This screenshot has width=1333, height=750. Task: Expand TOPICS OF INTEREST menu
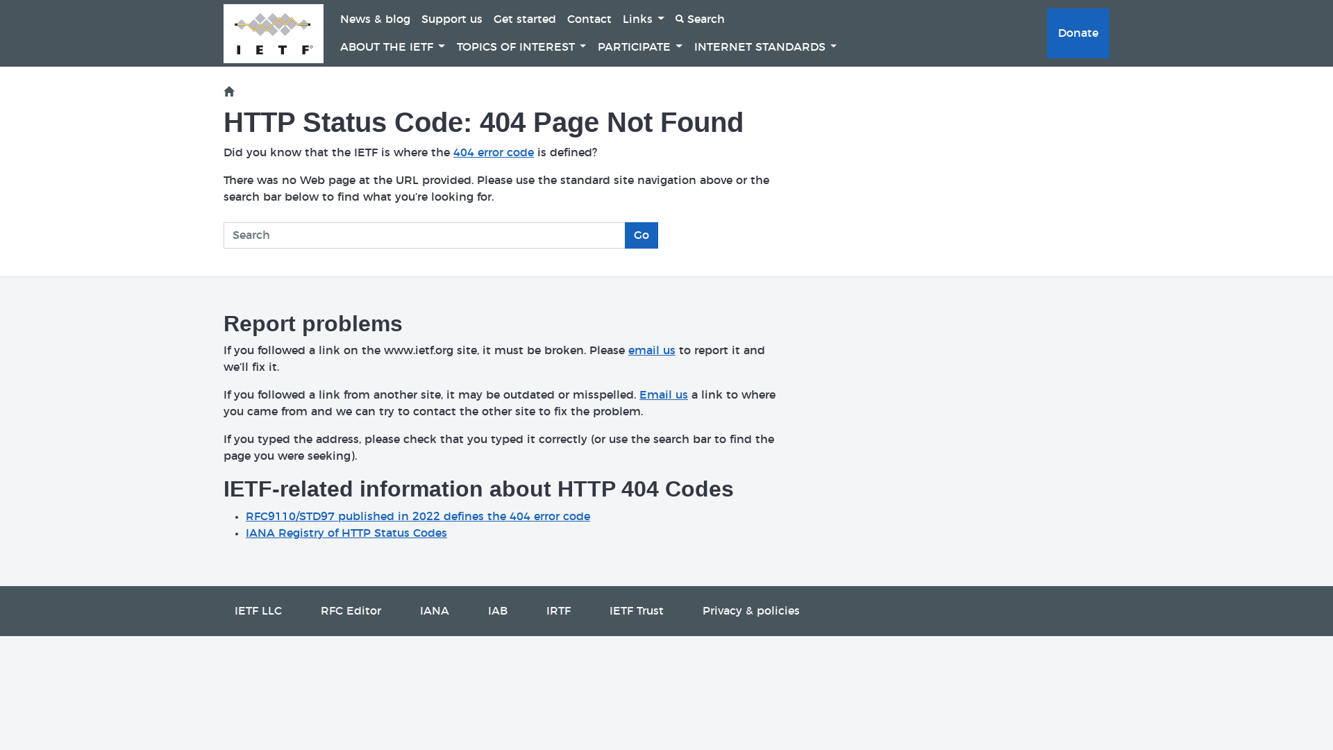[x=521, y=47]
